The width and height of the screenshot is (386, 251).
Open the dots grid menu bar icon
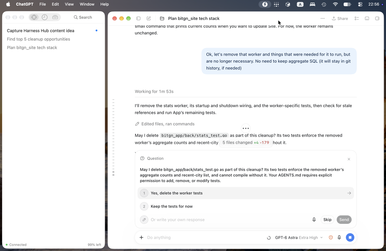coord(276,4)
